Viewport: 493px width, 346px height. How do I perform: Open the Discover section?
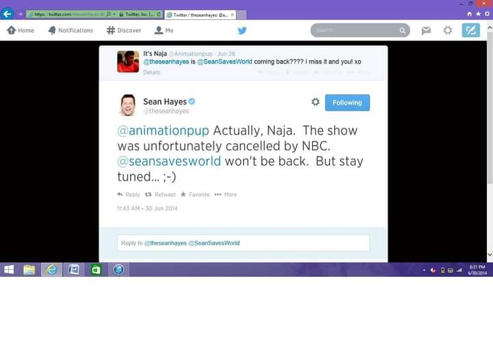(124, 30)
